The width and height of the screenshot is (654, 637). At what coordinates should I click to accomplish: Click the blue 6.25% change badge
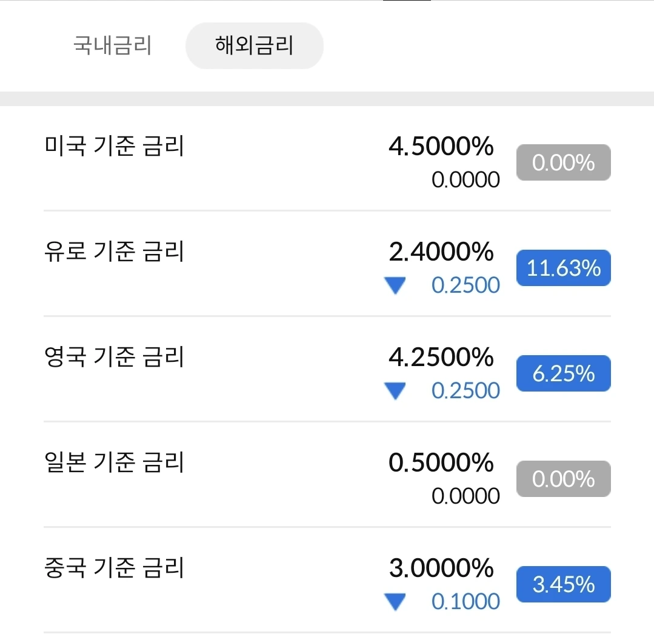coord(563,373)
